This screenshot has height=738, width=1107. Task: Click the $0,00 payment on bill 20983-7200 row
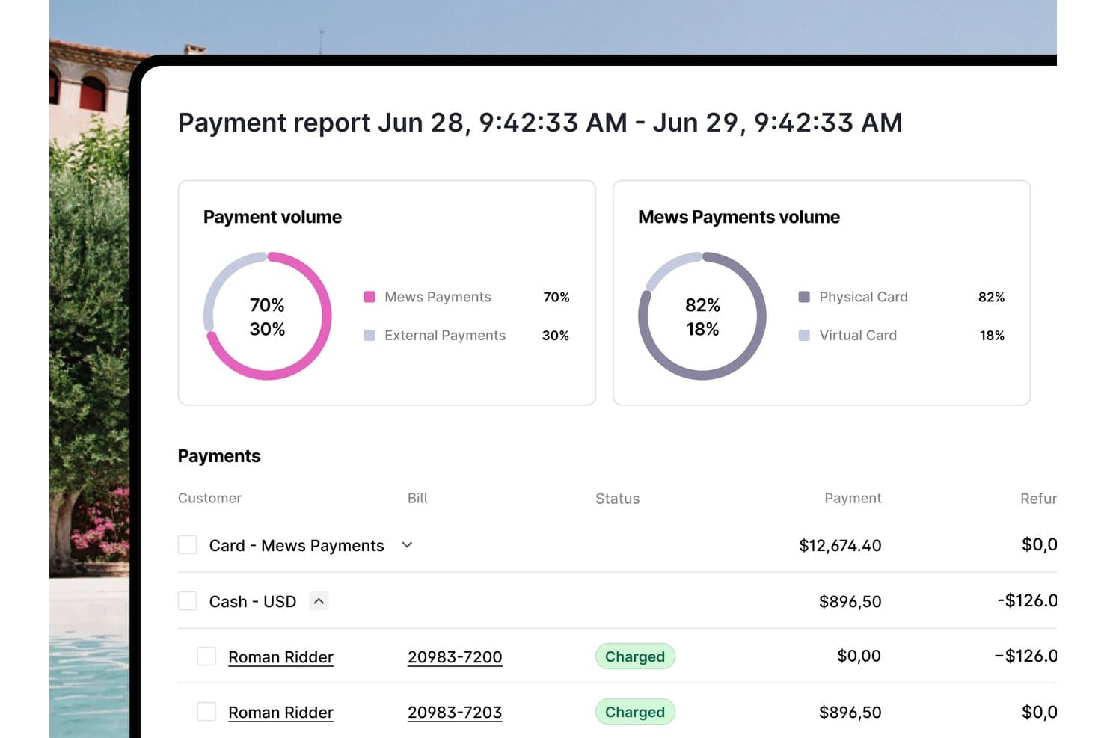point(859,656)
